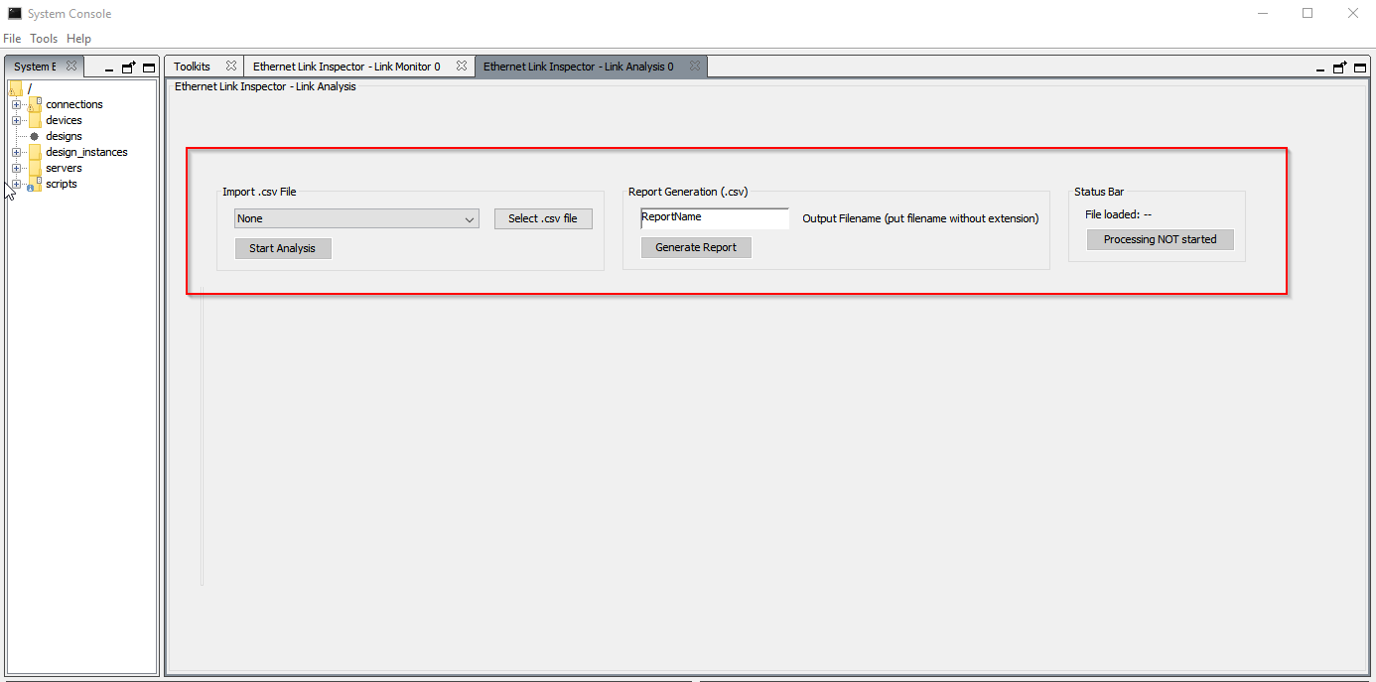Click the Start Analysis button
Image resolution: width=1376 pixels, height=682 pixels.
pos(283,248)
